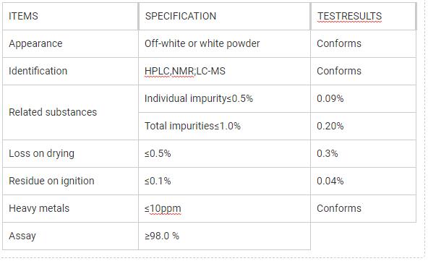Image resolution: width=428 pixels, height=261 pixels.
Task: Select the ≥98.0 % specification cell
Action: pos(224,236)
